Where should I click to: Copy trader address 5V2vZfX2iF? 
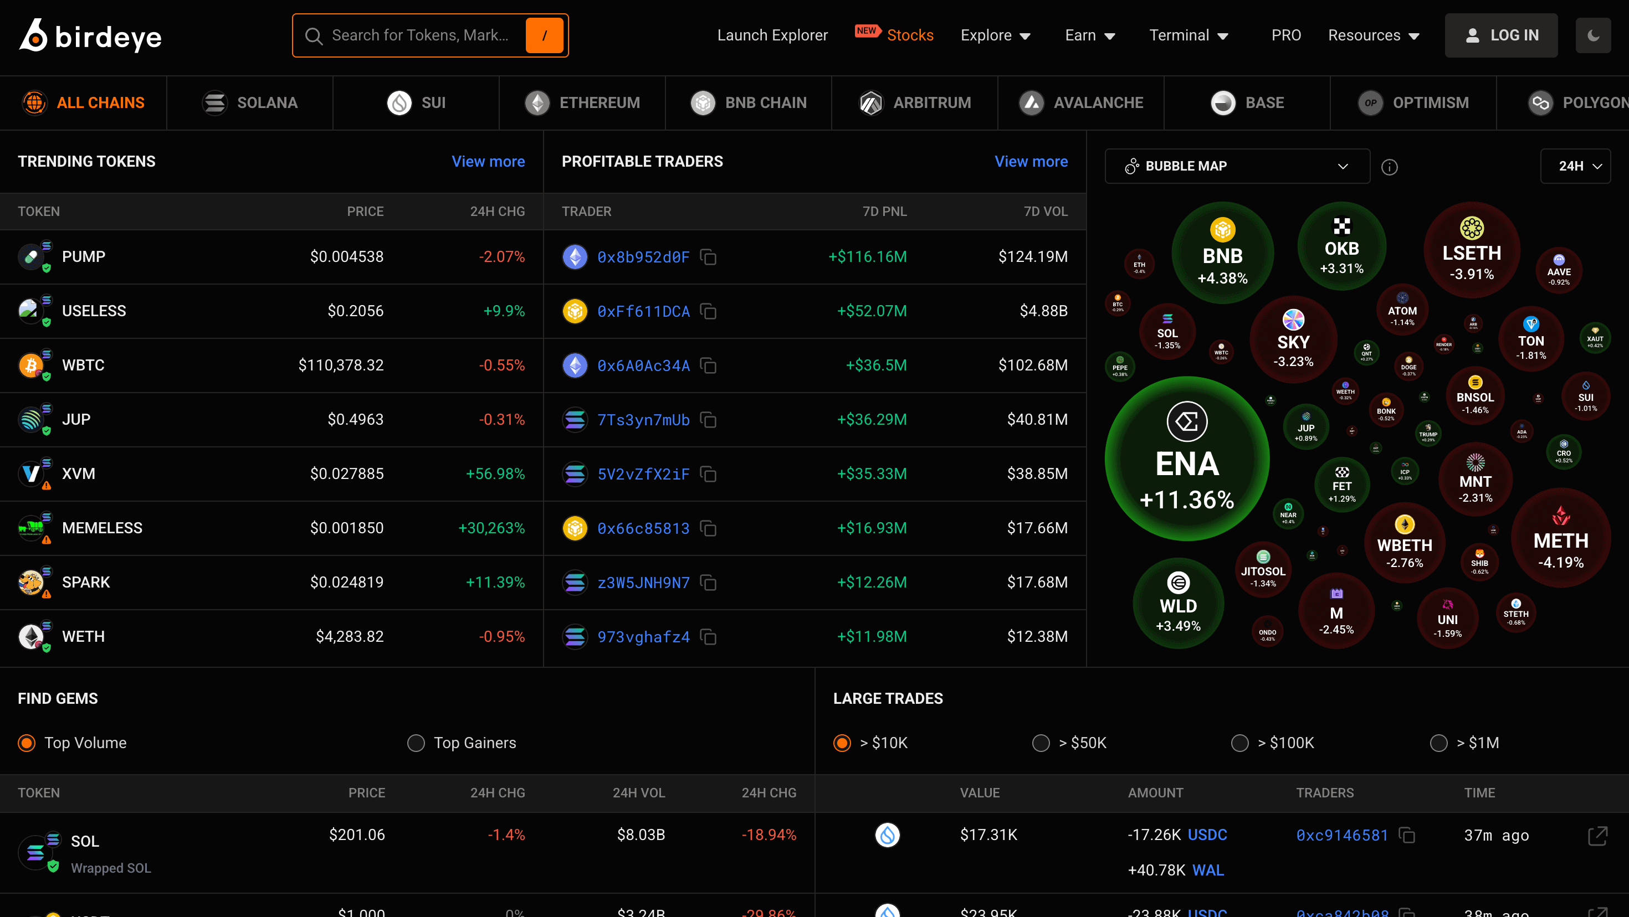click(708, 474)
